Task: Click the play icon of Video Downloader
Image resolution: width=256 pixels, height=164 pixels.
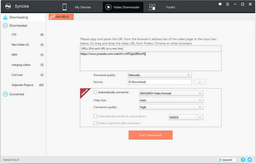Action: pyautogui.click(x=108, y=7)
